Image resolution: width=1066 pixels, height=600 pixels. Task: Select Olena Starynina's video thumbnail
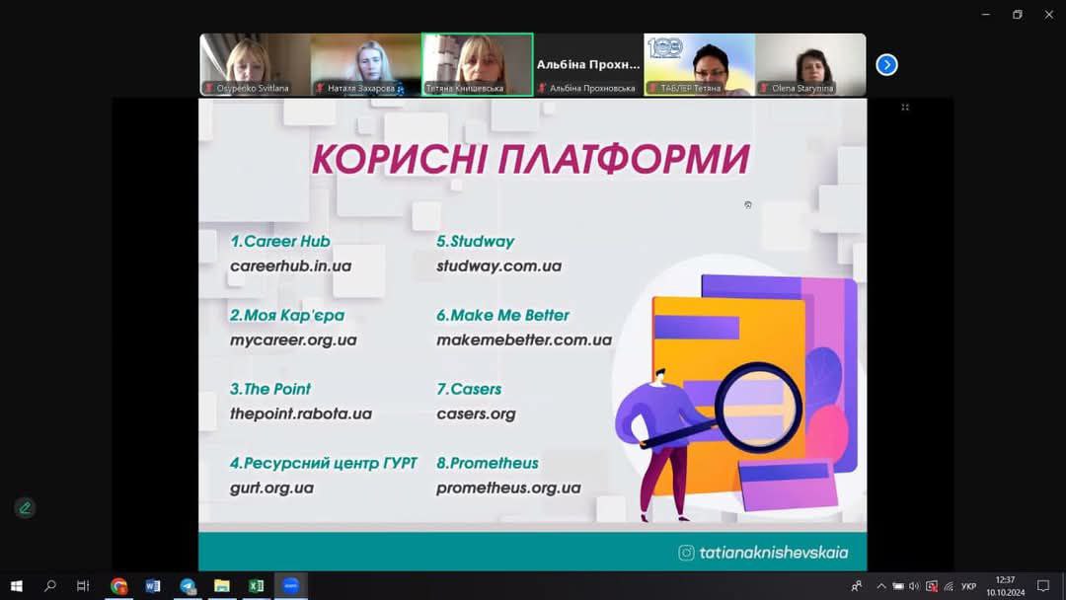(x=810, y=64)
